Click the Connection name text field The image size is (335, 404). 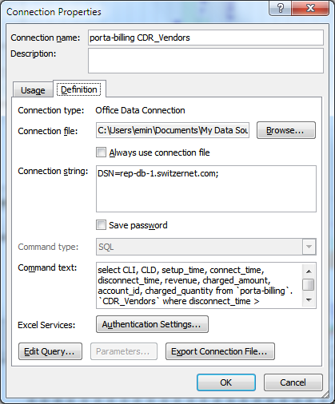[205, 38]
